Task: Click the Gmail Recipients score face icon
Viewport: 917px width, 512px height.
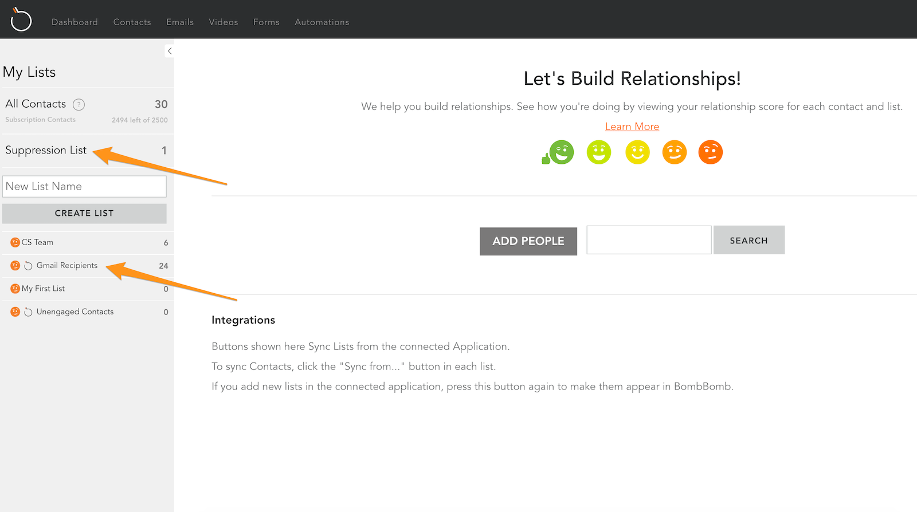Action: [x=15, y=266]
